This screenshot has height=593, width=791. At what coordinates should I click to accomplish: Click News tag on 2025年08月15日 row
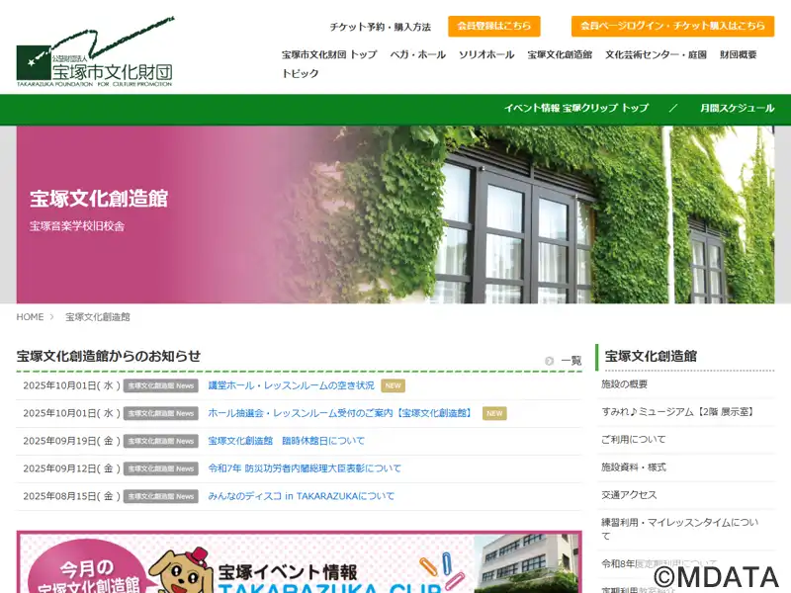click(160, 497)
